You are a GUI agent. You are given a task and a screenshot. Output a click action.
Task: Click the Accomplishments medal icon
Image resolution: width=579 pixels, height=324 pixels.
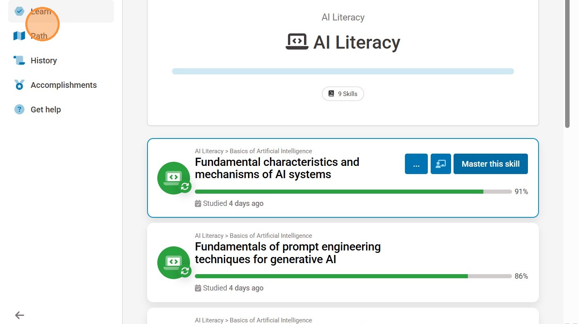19,85
